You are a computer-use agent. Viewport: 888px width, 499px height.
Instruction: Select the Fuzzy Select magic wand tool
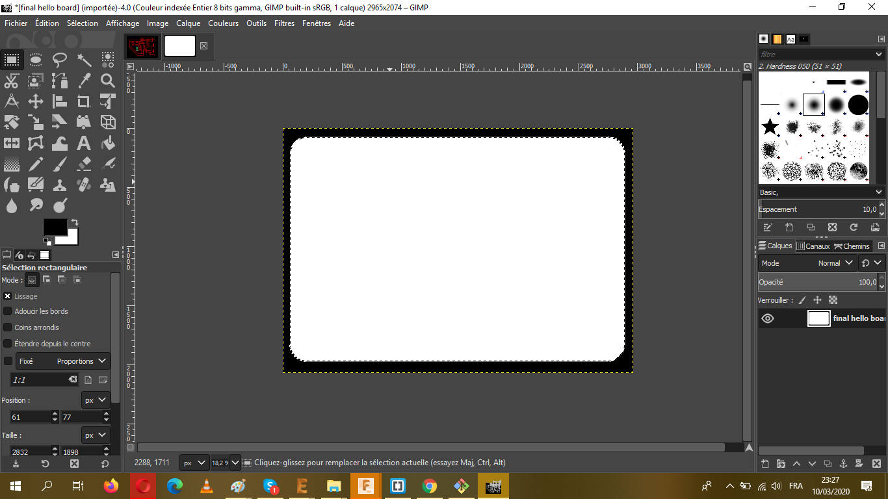pos(84,60)
